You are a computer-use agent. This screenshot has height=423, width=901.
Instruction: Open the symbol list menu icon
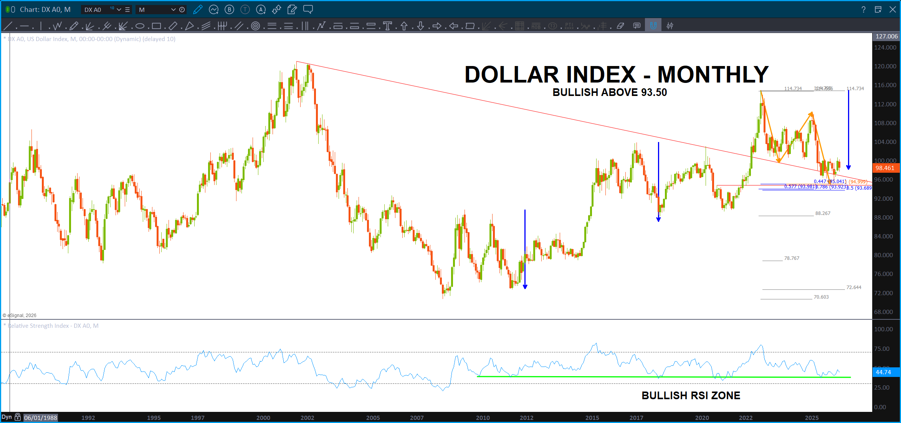[x=127, y=10]
